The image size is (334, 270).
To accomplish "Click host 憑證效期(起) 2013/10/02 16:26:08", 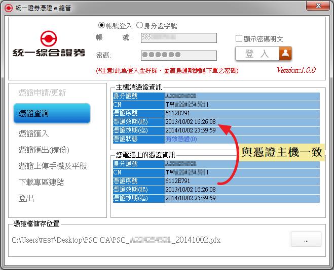I will coord(191,122).
